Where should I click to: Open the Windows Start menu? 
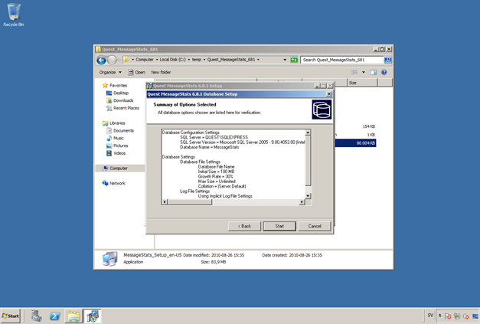point(11,316)
